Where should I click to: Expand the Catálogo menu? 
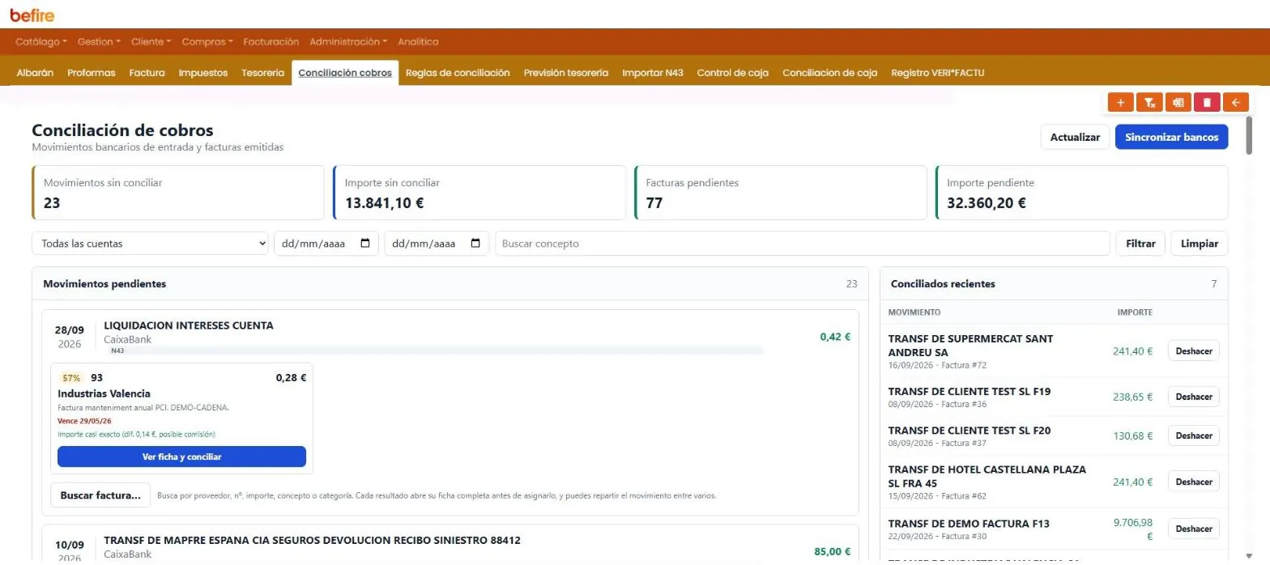tap(41, 41)
